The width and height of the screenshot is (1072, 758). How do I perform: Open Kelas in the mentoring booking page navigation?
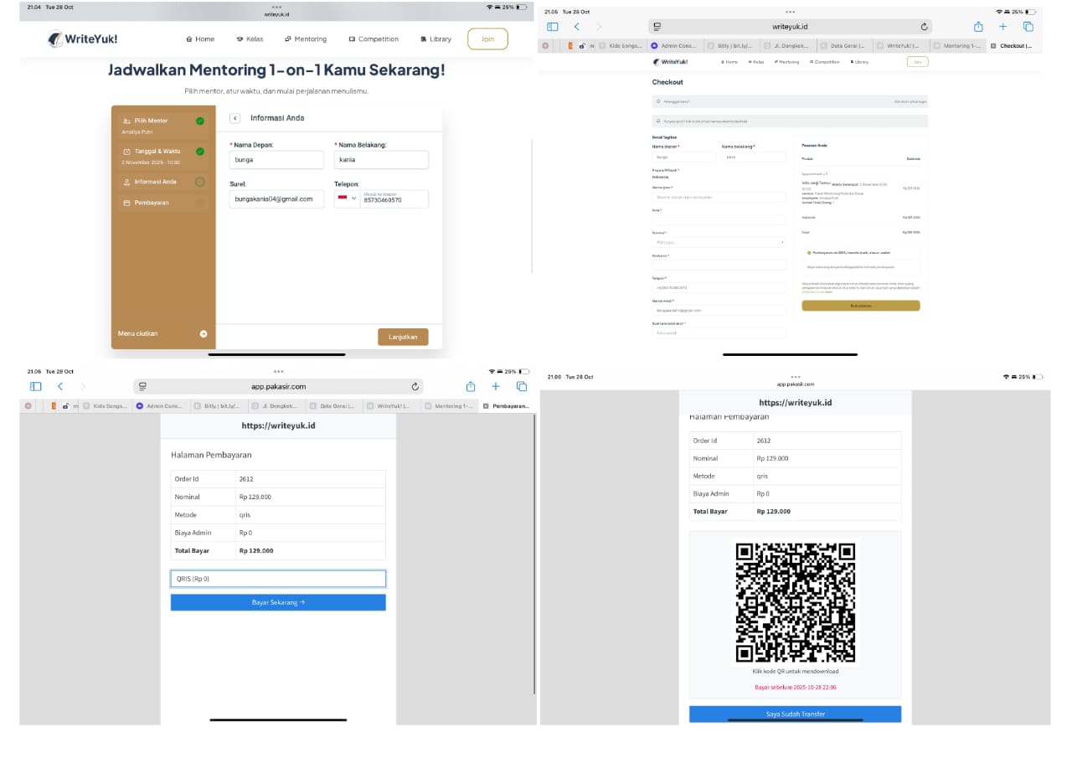click(250, 39)
